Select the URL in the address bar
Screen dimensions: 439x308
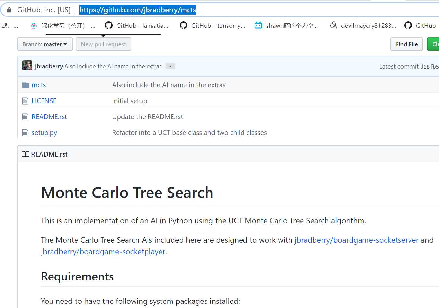tap(138, 10)
